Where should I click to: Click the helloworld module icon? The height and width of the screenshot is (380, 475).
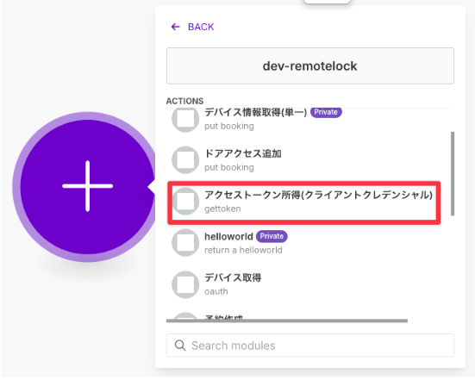[x=185, y=243]
